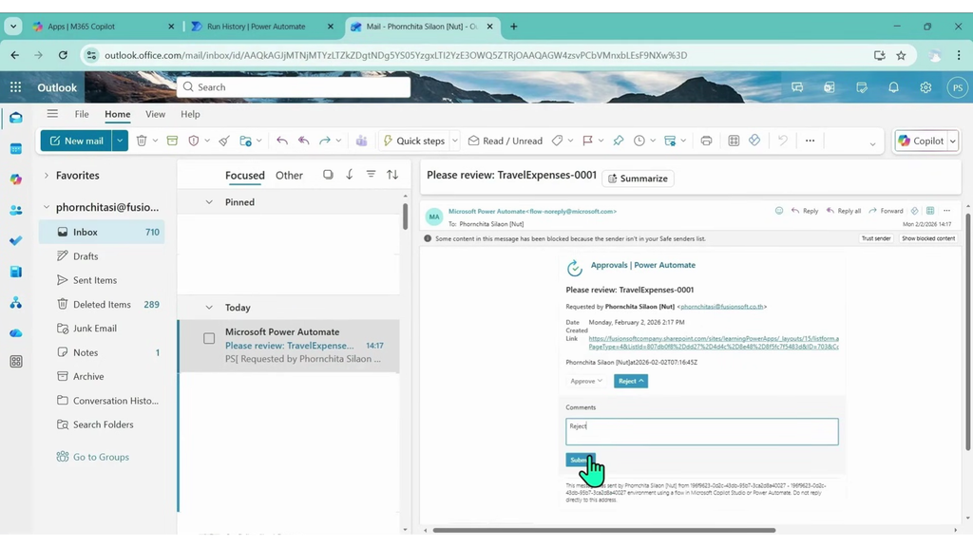Delete the message using the toolbar trash icon
This screenshot has height=547, width=973.
coord(142,141)
